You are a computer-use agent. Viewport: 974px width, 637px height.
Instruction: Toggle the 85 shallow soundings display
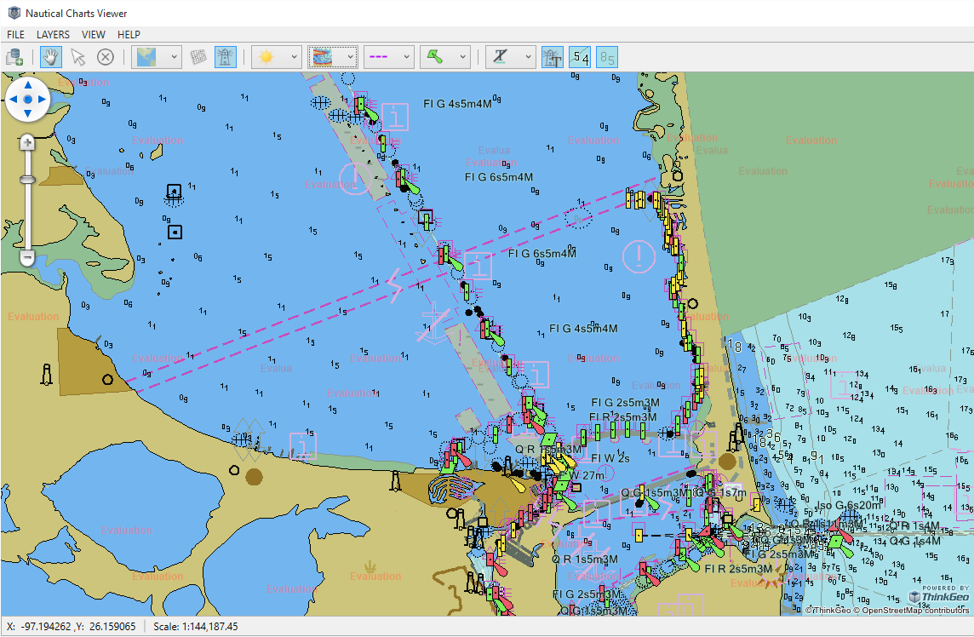604,56
